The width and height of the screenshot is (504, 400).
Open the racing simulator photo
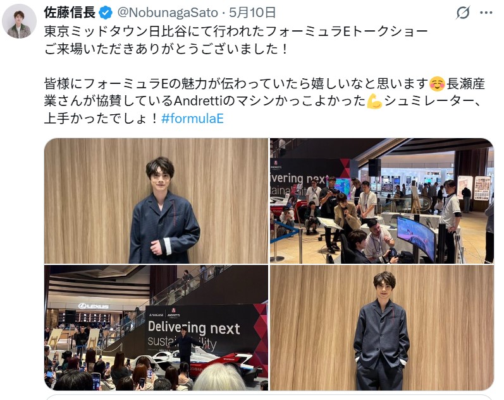[382, 201]
